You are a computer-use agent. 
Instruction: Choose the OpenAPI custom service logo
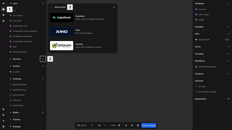[x=61, y=46]
